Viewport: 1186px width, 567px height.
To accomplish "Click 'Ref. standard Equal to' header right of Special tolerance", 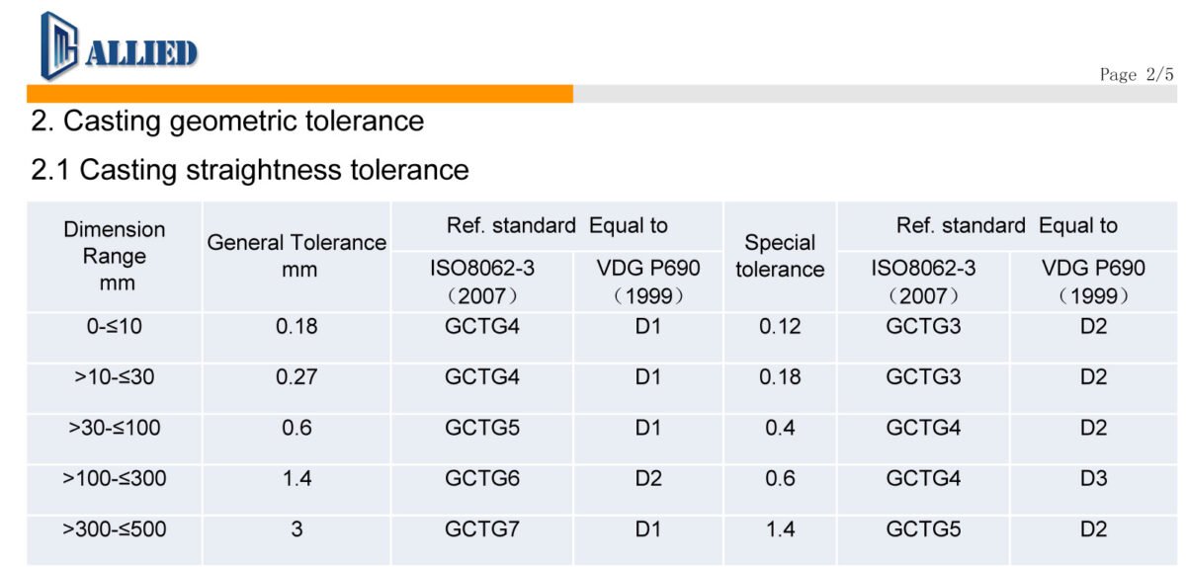I will pos(1007,225).
